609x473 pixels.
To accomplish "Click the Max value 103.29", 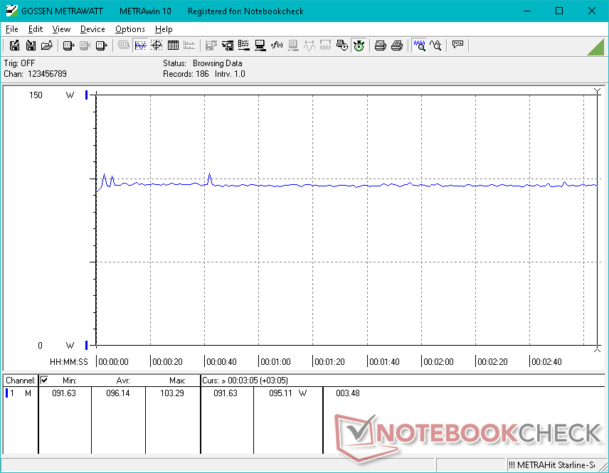I will (x=172, y=393).
